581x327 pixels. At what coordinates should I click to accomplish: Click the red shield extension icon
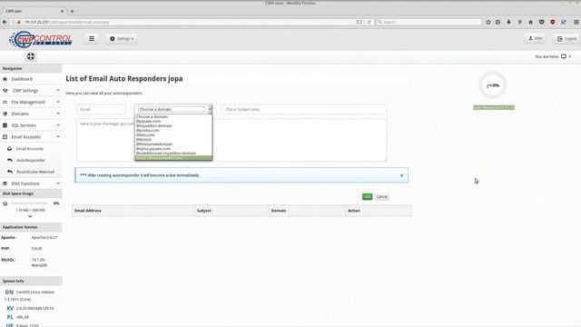(553, 22)
